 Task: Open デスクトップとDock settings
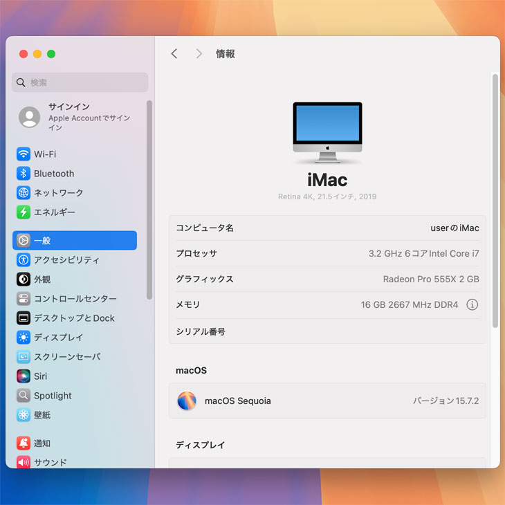click(x=74, y=318)
